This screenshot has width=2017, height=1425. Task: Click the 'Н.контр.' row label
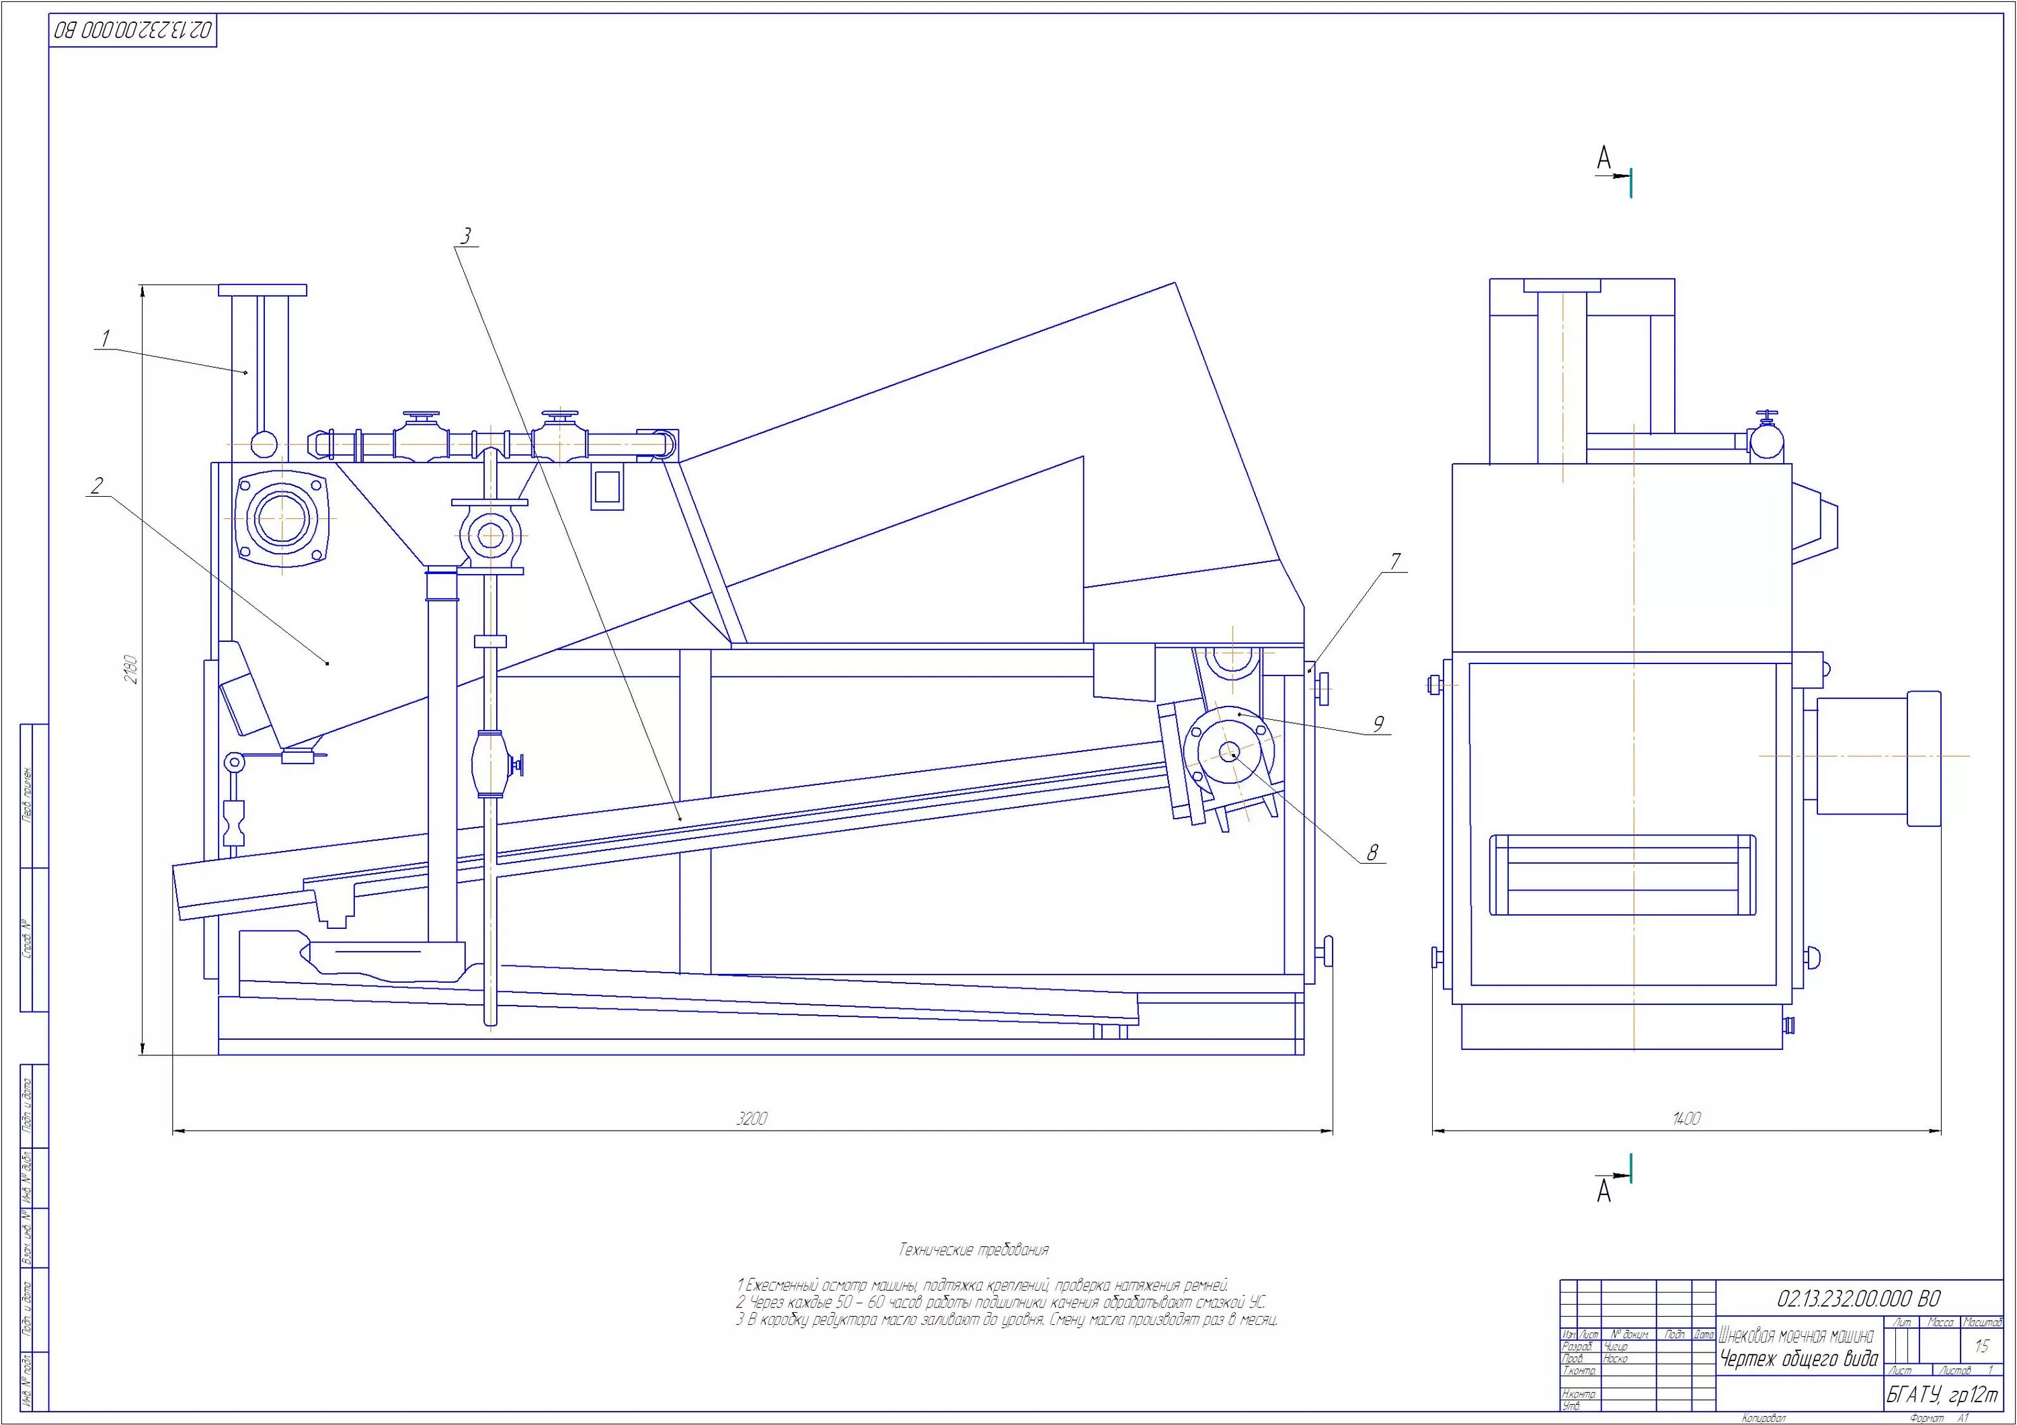1579,1394
